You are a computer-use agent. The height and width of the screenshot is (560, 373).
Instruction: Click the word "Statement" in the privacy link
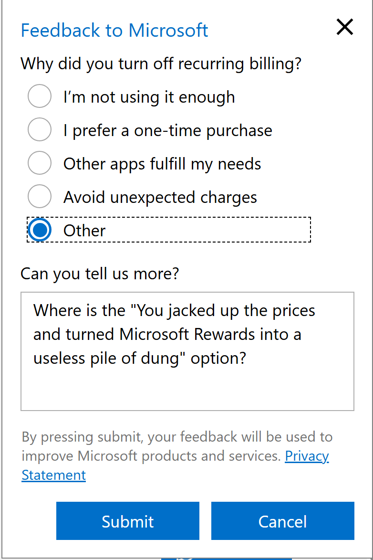click(54, 475)
